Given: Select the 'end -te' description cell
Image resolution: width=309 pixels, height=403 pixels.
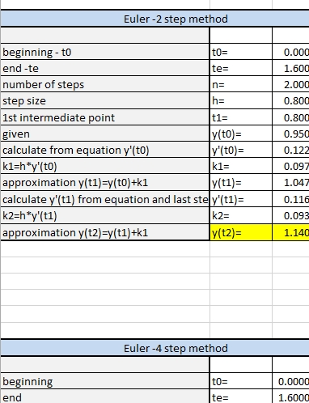Looking at the screenshot, I should pyautogui.click(x=105, y=68).
